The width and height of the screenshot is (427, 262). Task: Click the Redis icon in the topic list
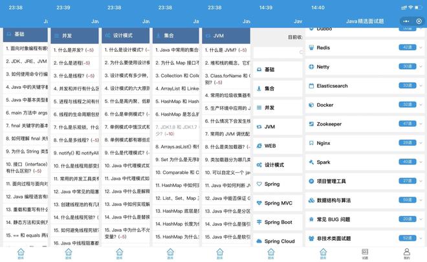click(x=311, y=48)
